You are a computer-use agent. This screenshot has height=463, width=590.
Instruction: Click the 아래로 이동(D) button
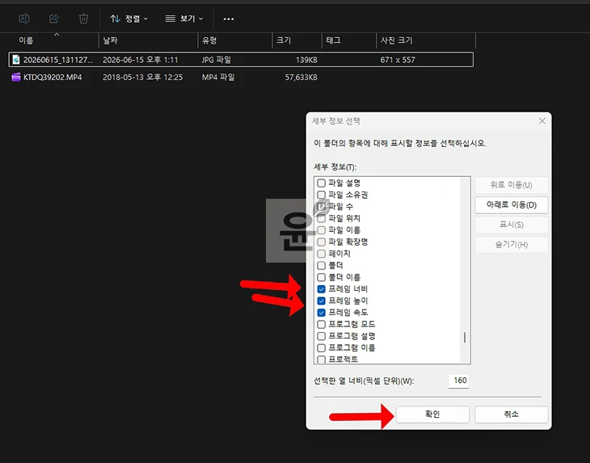512,205
